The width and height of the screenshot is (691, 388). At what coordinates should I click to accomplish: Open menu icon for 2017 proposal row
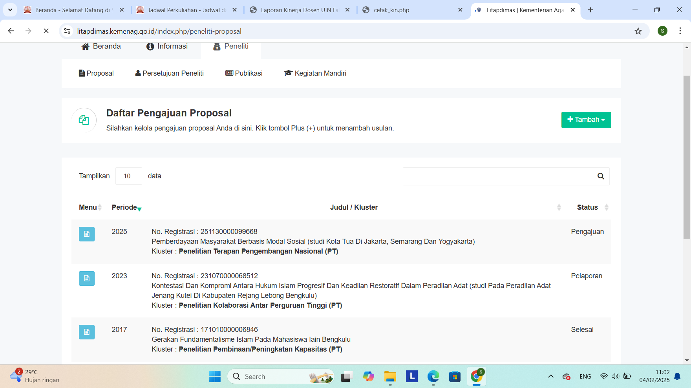pyautogui.click(x=86, y=332)
